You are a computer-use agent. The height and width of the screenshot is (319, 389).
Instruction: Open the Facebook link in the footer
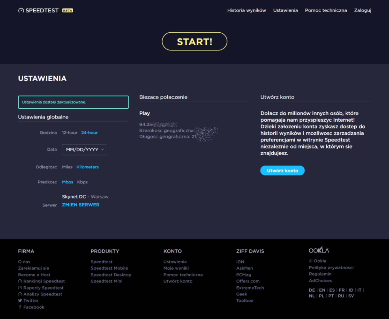coord(33,307)
